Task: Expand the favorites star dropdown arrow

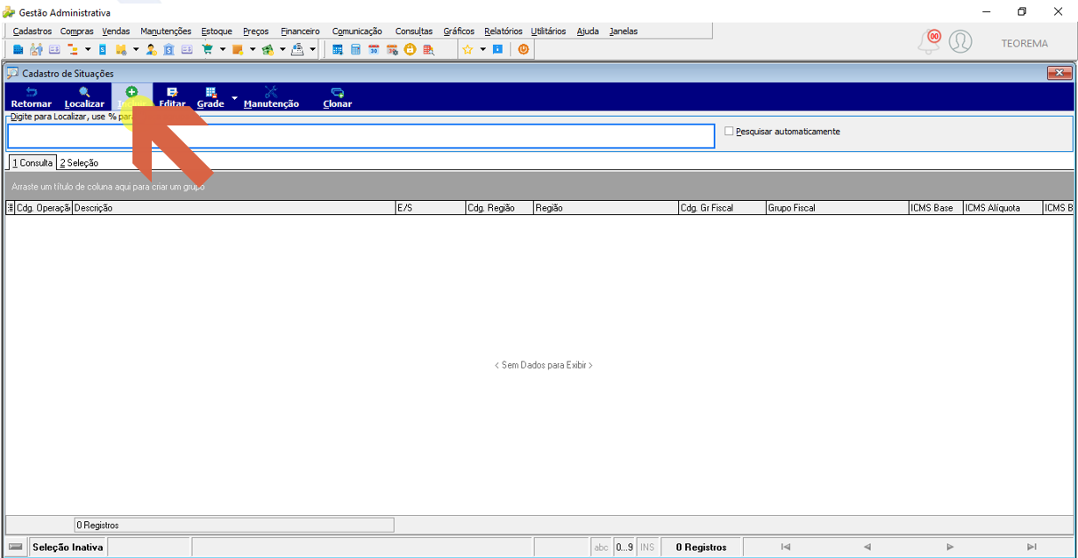Action: (x=482, y=50)
